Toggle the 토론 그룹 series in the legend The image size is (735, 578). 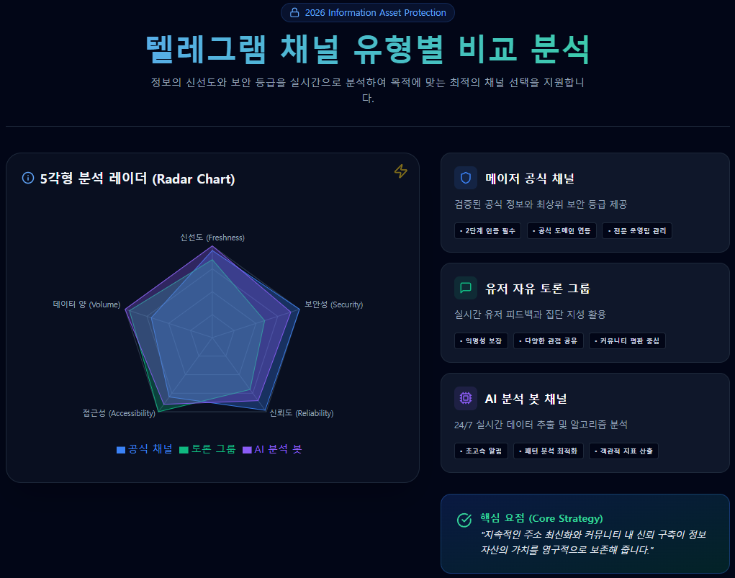click(207, 449)
